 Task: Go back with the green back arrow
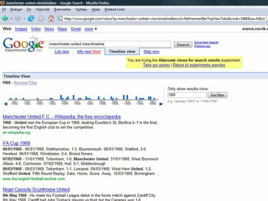click(5, 18)
